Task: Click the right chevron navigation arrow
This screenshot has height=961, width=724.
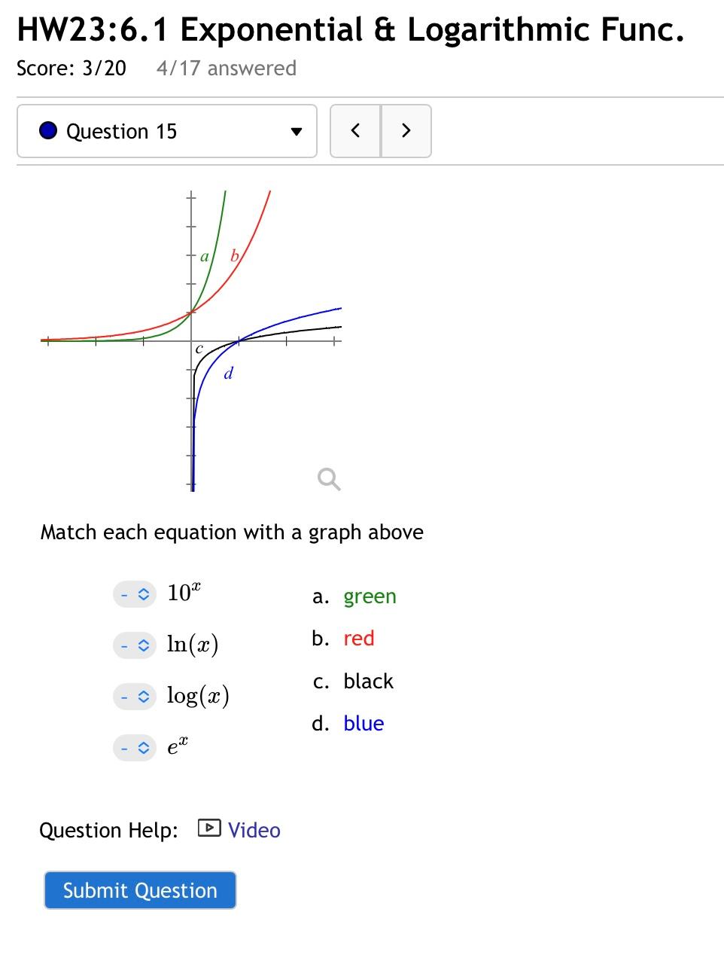Action: (x=406, y=130)
